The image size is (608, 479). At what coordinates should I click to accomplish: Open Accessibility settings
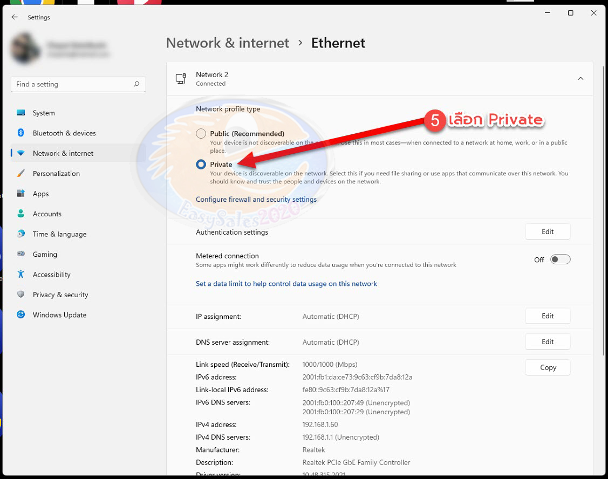[51, 274]
